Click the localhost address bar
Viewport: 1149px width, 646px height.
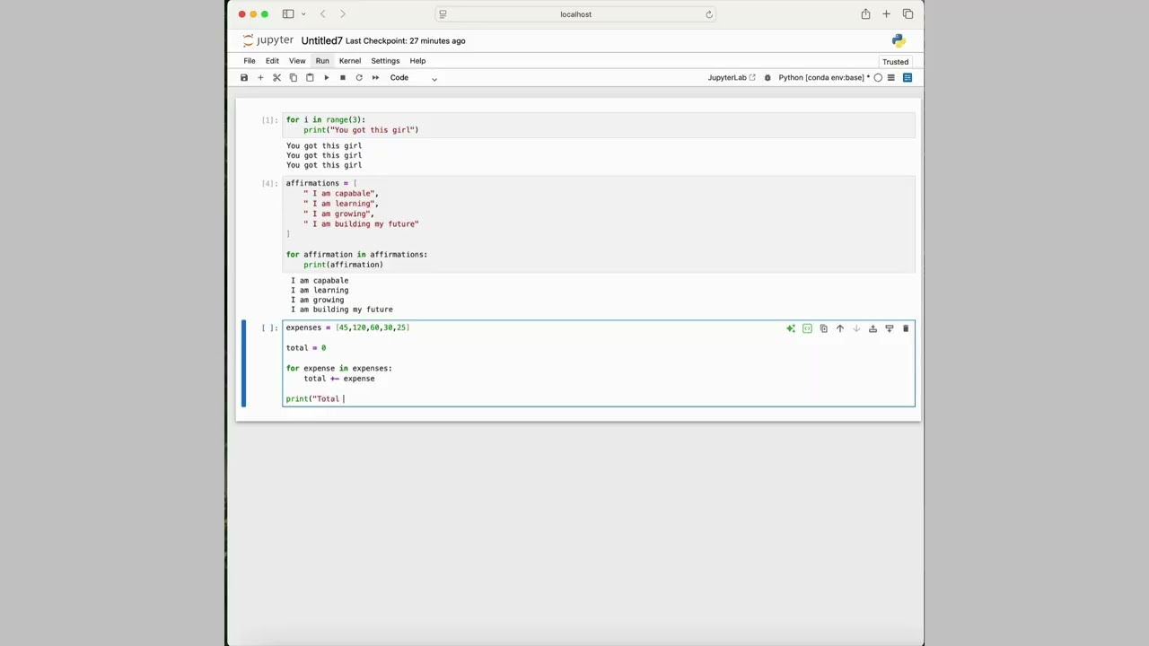(575, 14)
